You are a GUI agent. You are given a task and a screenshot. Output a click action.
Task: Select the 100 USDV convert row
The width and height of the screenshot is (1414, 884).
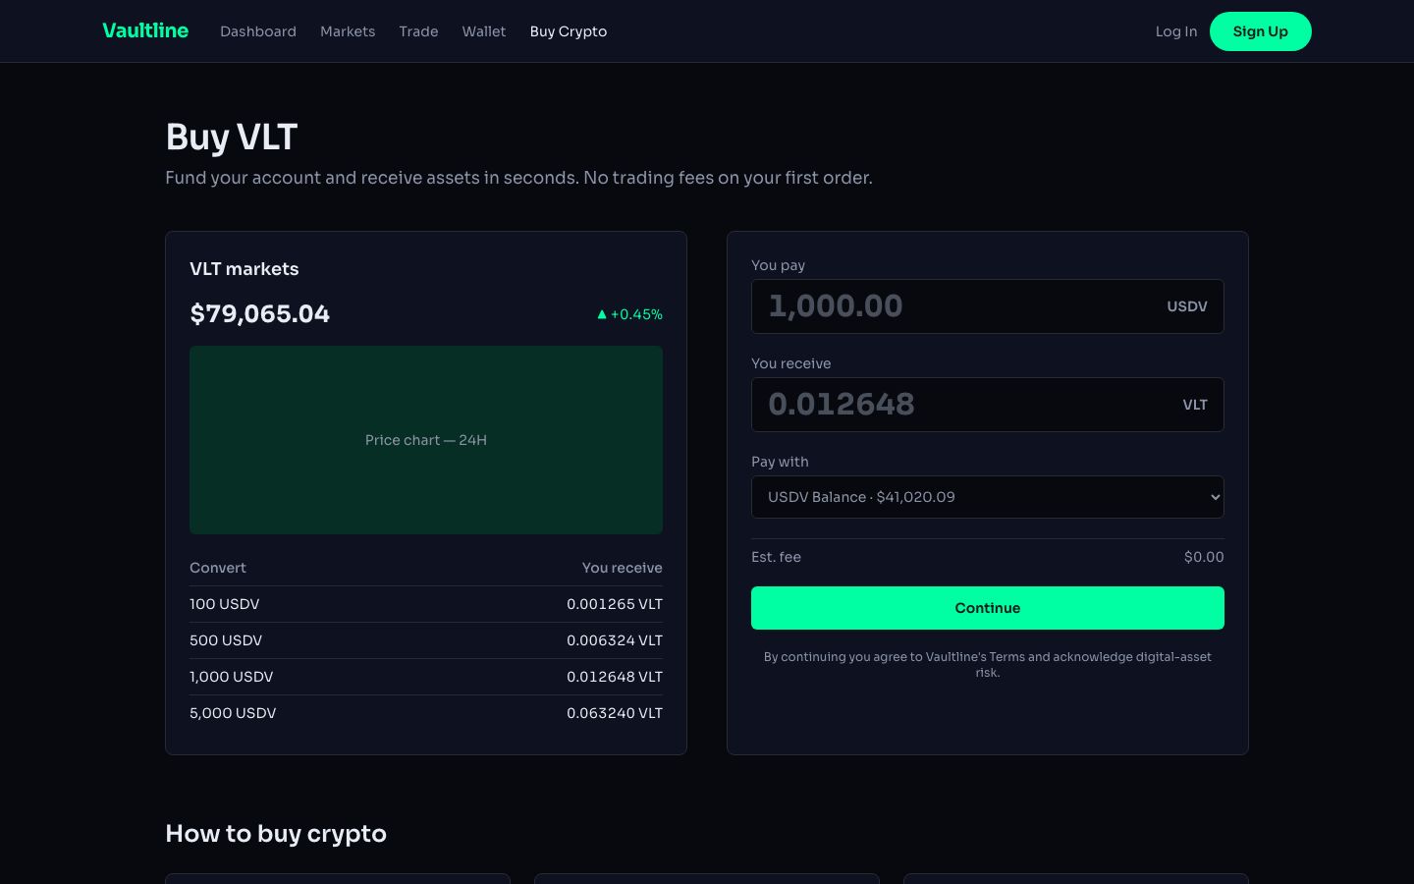tap(426, 604)
